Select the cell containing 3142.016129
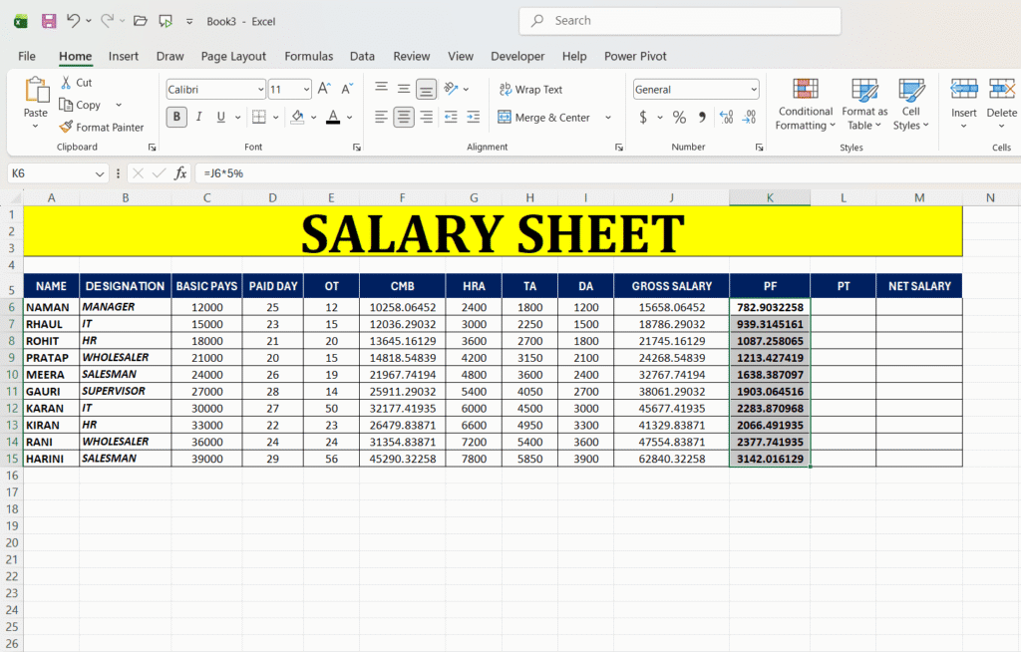Viewport: 1021px width, 652px height. tap(770, 459)
